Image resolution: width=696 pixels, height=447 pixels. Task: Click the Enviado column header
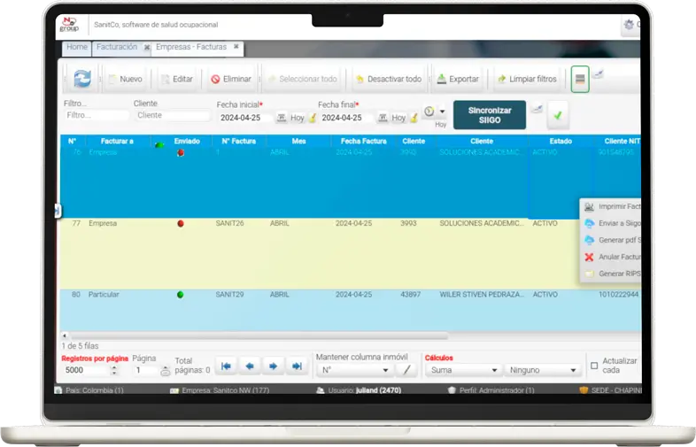tap(187, 141)
